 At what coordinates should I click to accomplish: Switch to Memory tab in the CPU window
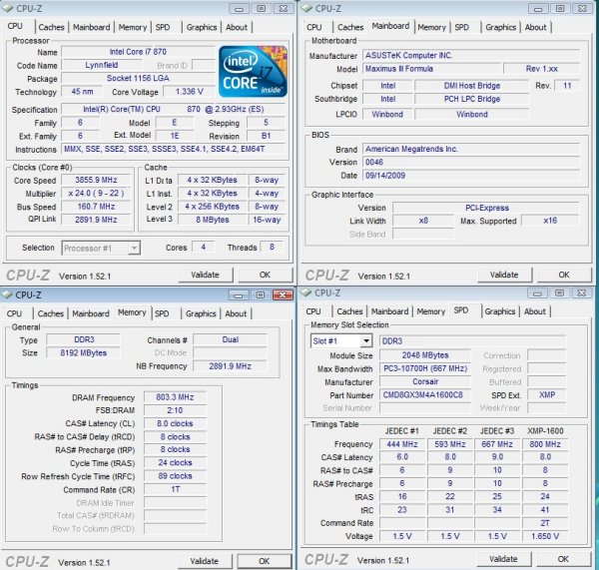pos(133,27)
